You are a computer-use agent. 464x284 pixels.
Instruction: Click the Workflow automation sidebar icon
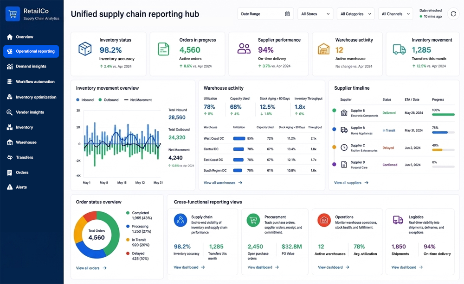(x=10, y=82)
